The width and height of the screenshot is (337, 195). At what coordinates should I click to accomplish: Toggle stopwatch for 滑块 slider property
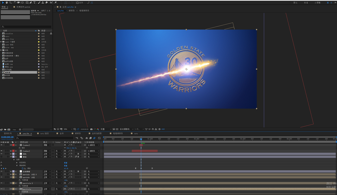[x=22, y=168]
